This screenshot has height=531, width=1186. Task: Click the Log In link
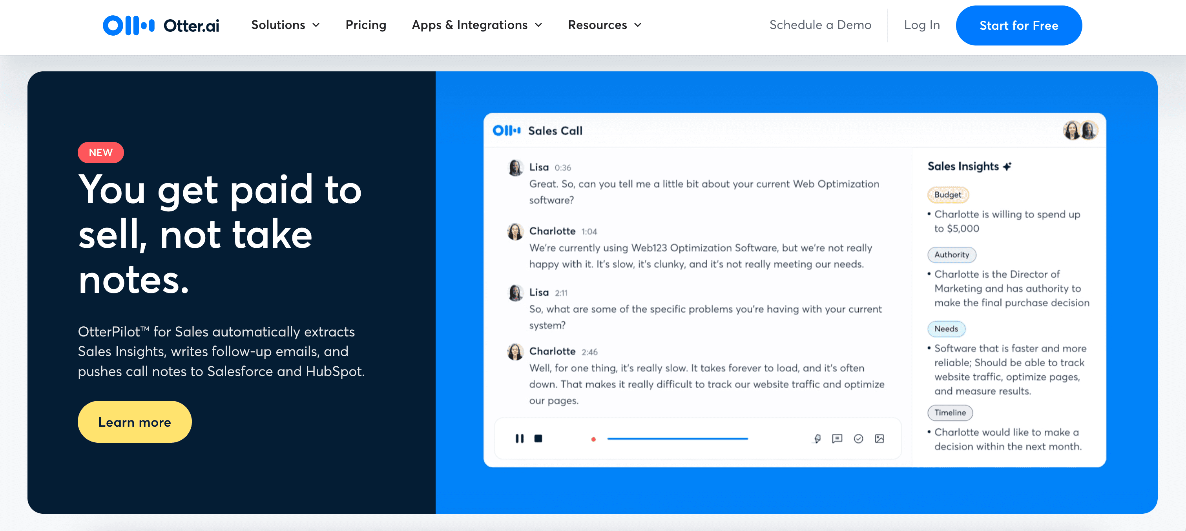(921, 25)
